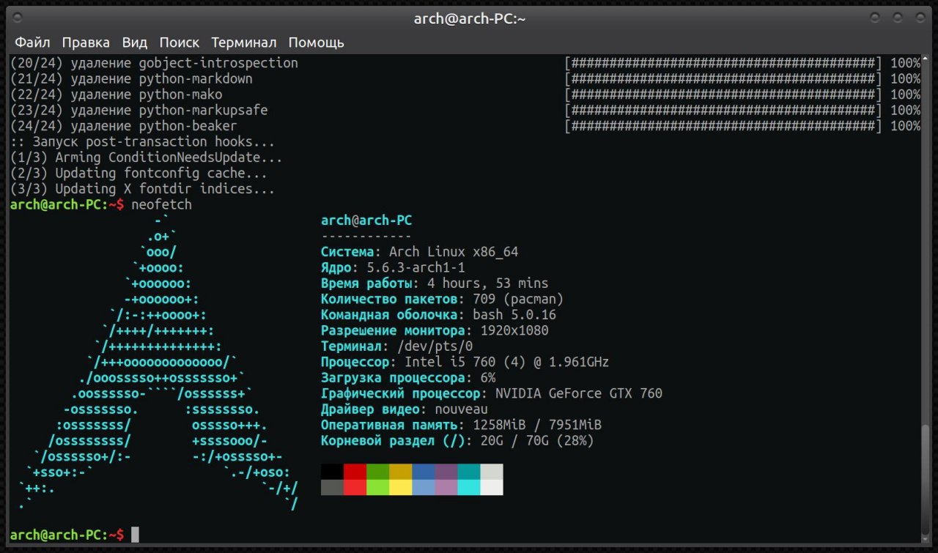Click the 'удаление python-markdown' line
This screenshot has height=553, width=938.
131,79
